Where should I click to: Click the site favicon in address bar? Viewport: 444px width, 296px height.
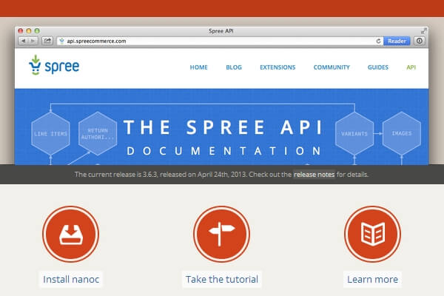[61, 41]
